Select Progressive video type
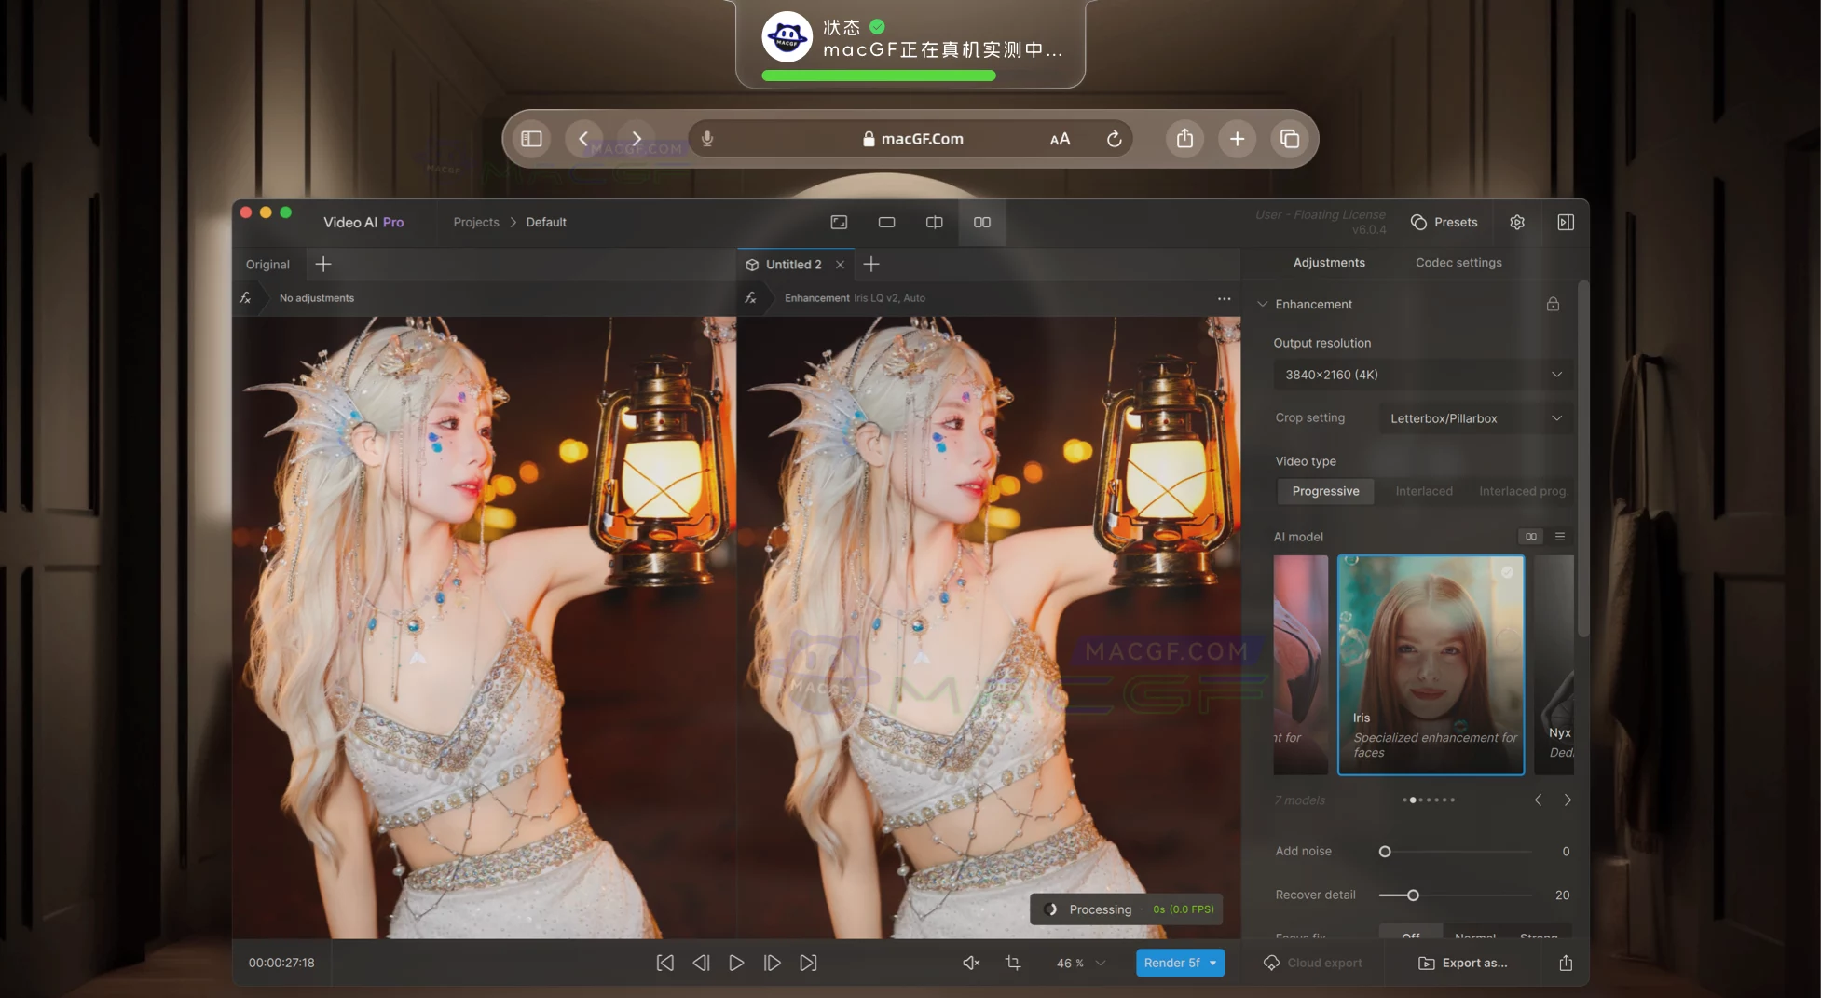1821x998 pixels. [x=1325, y=491]
